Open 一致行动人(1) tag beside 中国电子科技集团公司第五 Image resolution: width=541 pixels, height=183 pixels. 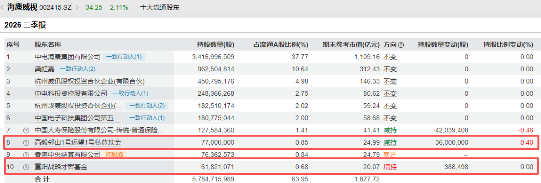click(x=147, y=118)
